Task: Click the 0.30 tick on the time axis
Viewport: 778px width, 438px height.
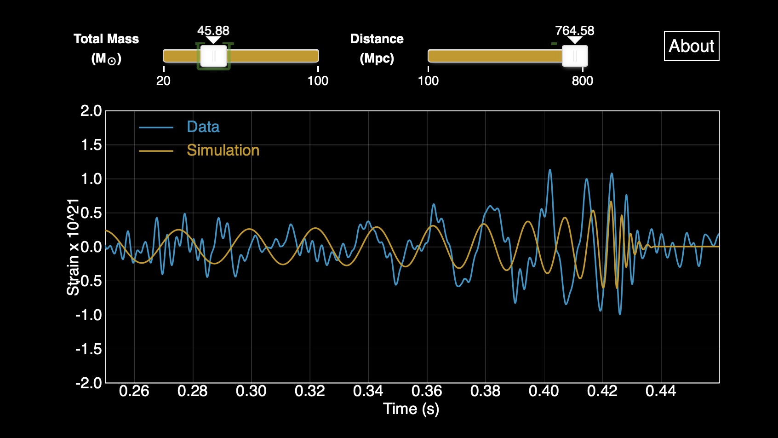Action: [251, 391]
